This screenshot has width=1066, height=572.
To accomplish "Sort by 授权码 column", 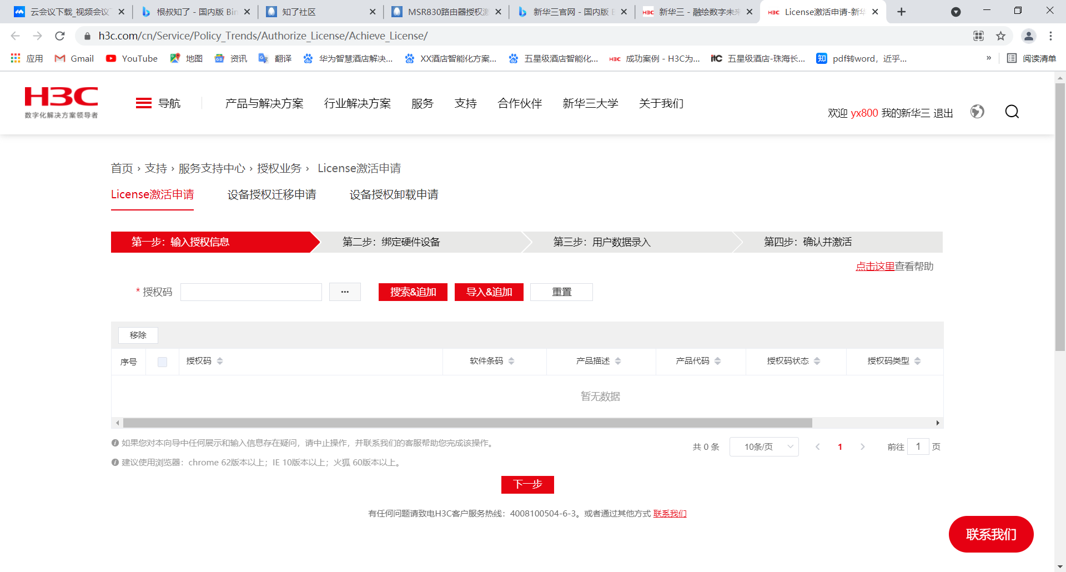I will [x=220, y=361].
